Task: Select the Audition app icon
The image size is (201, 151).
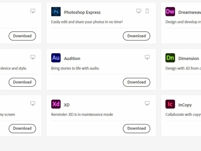Action: click(56, 58)
